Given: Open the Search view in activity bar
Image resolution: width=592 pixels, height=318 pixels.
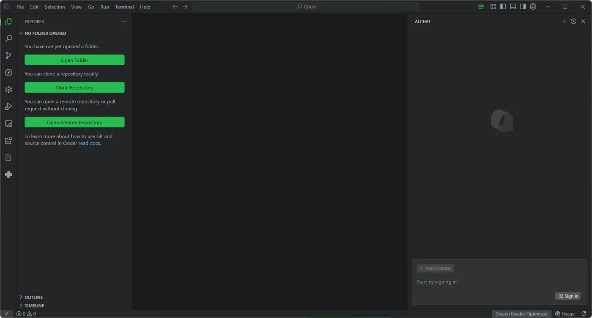Looking at the screenshot, I should pos(8,38).
